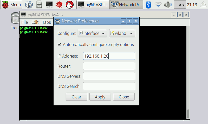The image size is (208, 124).
Task: Launch the web browser globe icon
Action: coord(29,5)
